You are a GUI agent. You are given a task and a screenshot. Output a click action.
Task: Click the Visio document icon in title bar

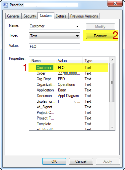click(5, 5)
